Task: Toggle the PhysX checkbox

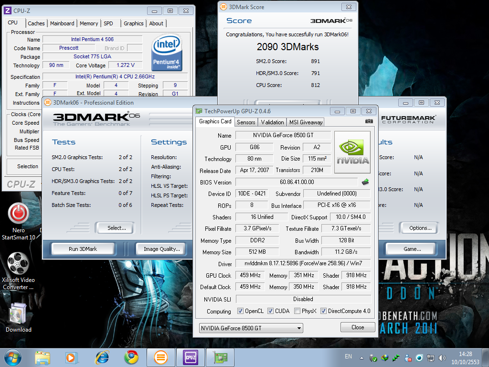Action: pos(297,311)
